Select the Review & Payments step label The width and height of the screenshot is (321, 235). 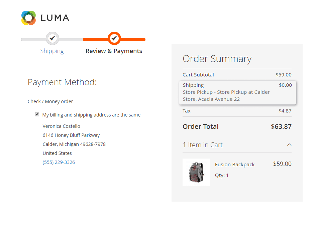(114, 51)
